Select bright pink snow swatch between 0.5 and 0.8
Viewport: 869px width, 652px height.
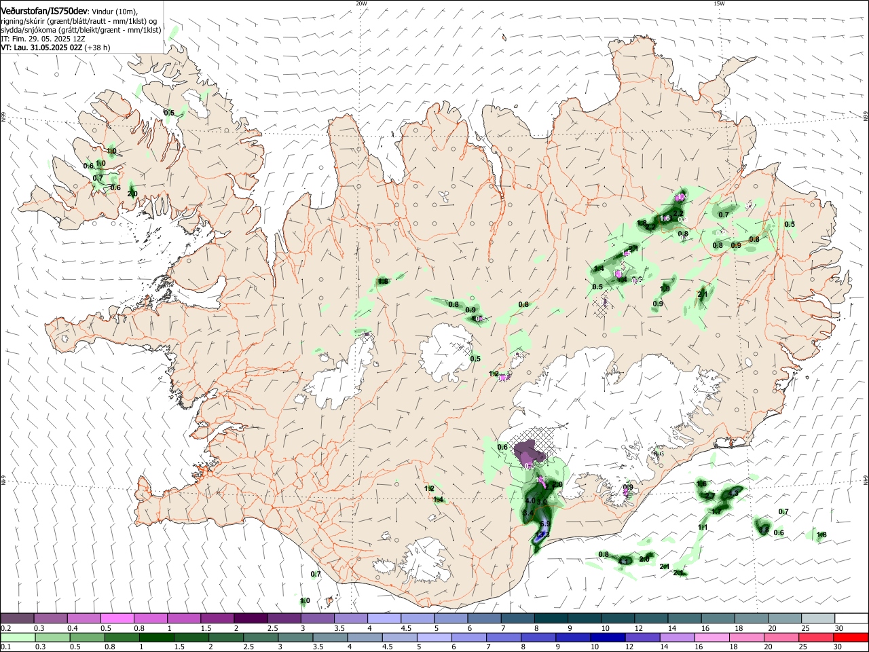tap(117, 618)
